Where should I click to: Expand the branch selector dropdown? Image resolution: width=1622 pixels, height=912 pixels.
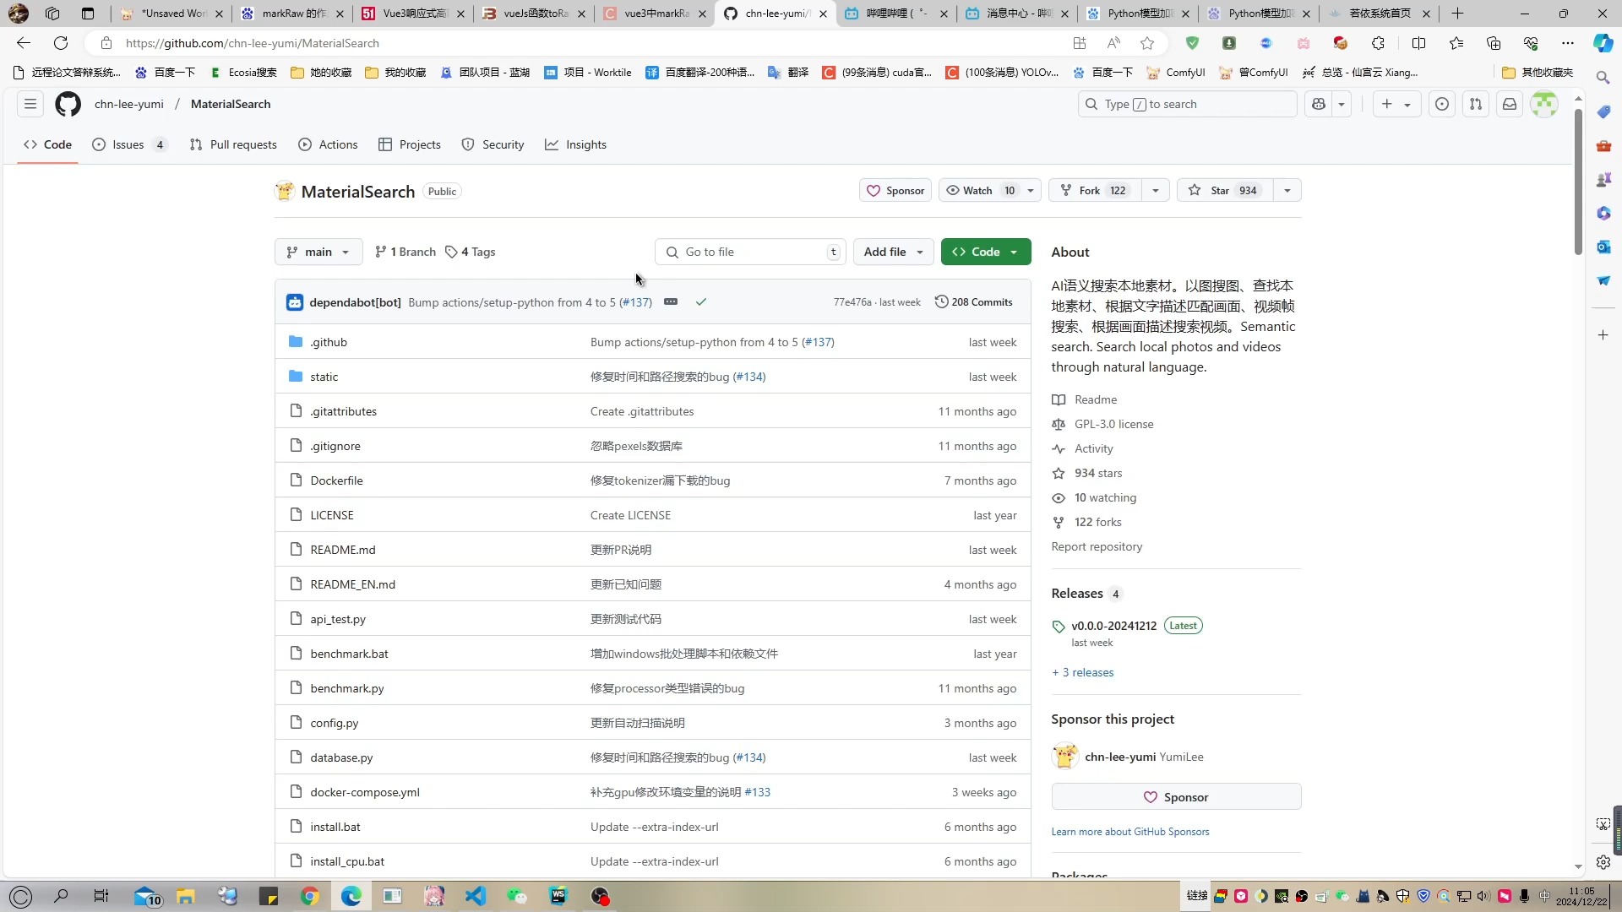pyautogui.click(x=318, y=251)
